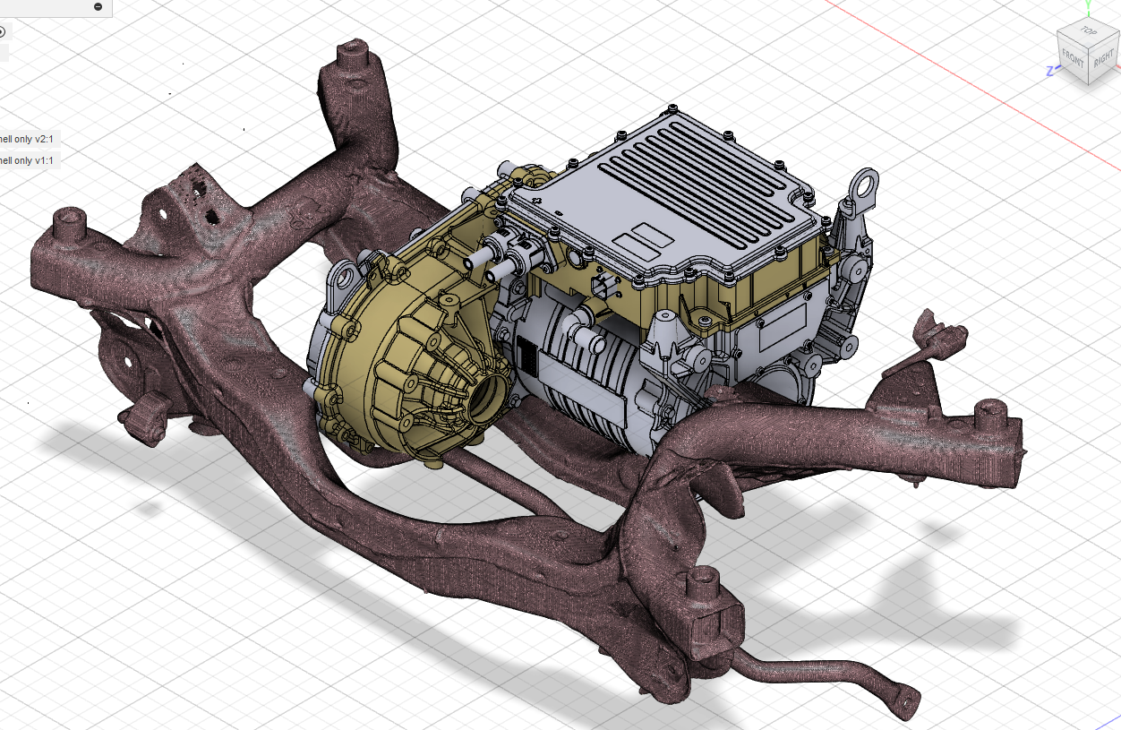Click the ViewCube corner joining Top, Front, Right
The width and height of the screenshot is (1121, 730).
(1090, 49)
